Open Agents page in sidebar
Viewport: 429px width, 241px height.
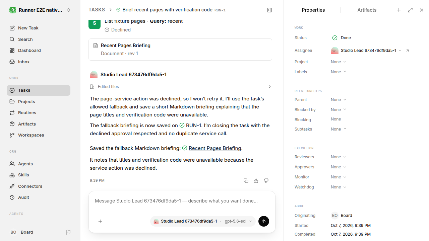pyautogui.click(x=39, y=164)
